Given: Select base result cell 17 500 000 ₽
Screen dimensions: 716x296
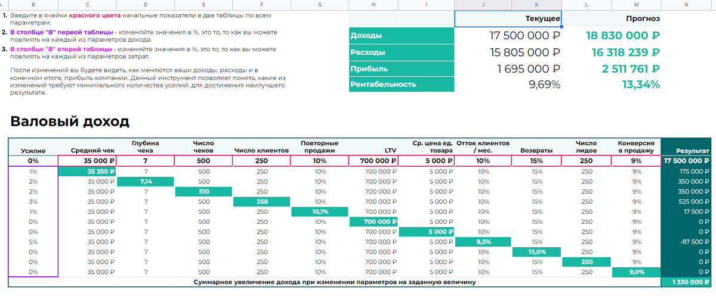Looking at the screenshot, I should [x=687, y=161].
